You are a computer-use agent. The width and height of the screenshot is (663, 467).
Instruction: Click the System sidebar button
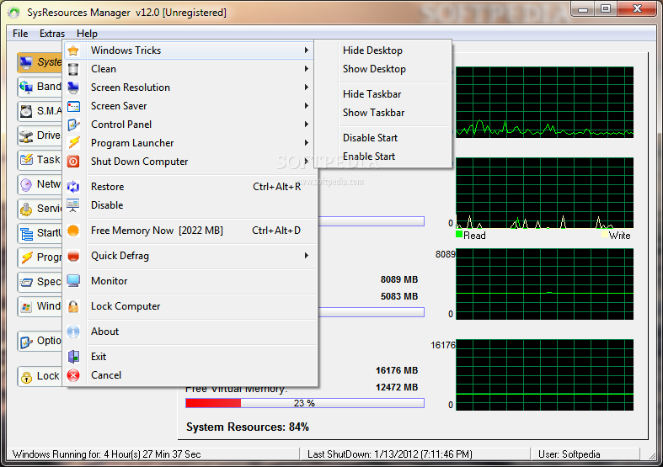(40, 62)
